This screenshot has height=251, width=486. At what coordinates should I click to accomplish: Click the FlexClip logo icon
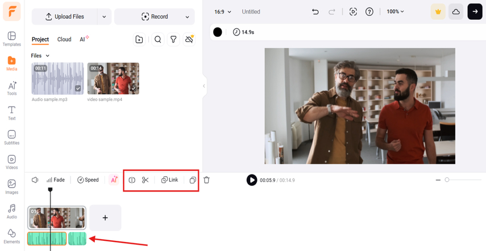click(x=12, y=11)
